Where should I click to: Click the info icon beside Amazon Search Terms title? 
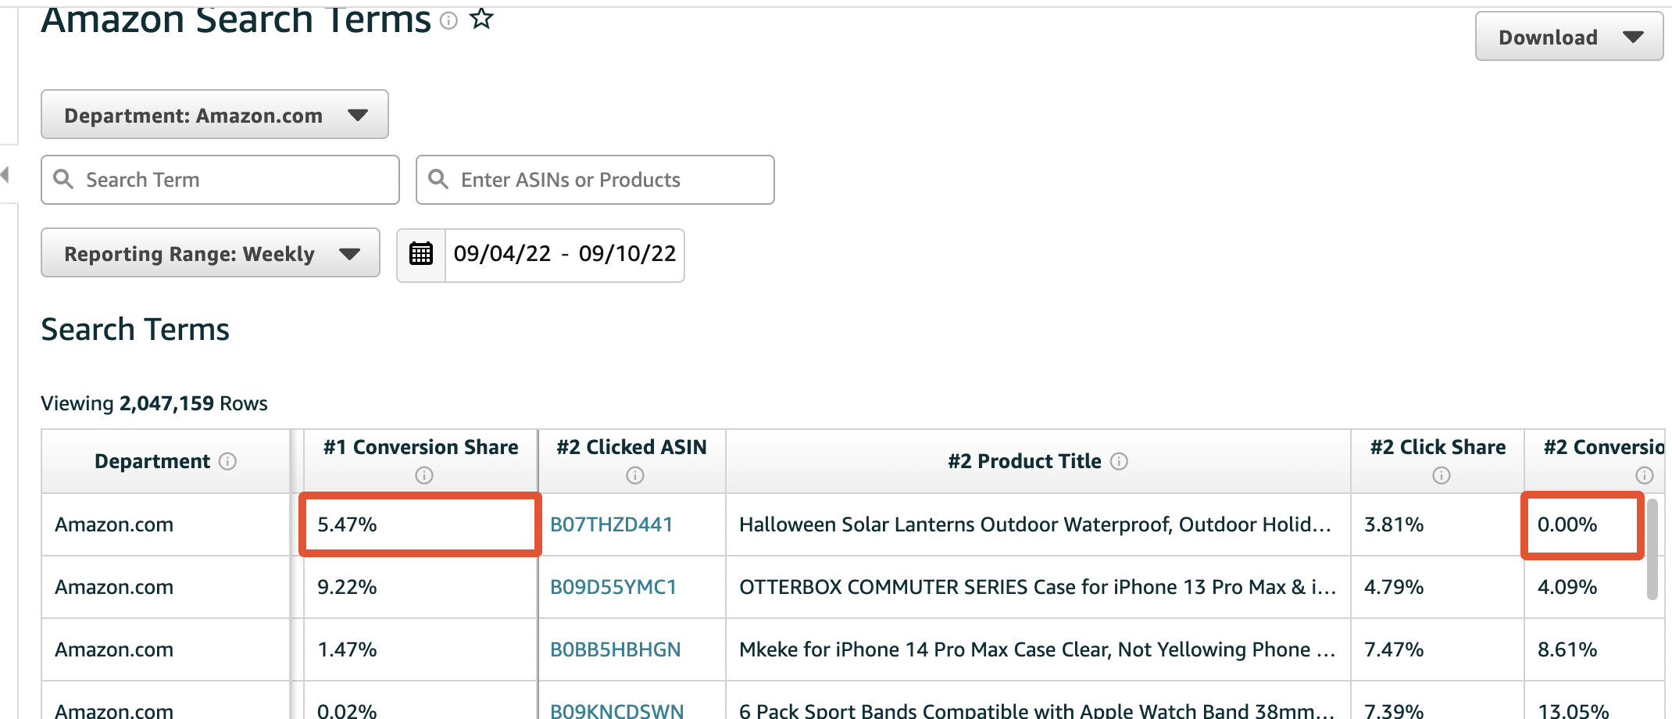click(x=448, y=19)
